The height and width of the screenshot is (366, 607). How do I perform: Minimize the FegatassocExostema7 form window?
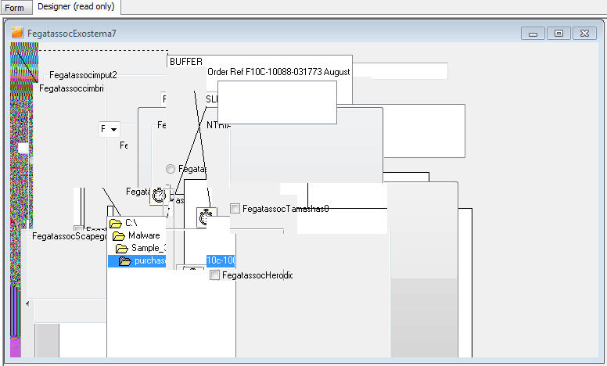(533, 34)
